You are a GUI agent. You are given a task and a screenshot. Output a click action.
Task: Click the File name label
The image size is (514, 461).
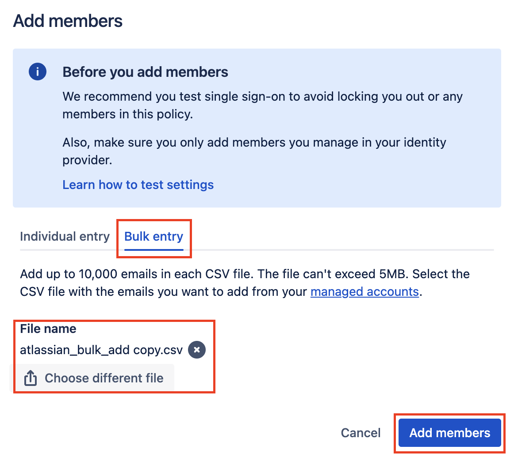(48, 329)
